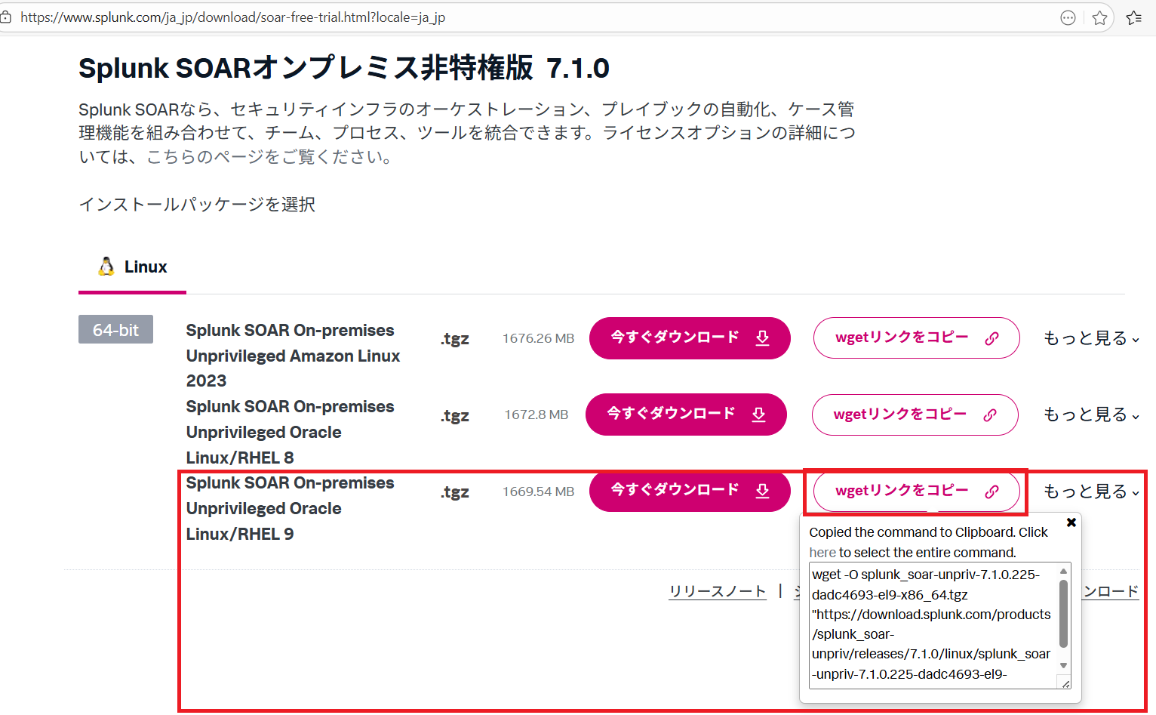Click the scroll-up arrow in the wget command box

[x=1063, y=572]
